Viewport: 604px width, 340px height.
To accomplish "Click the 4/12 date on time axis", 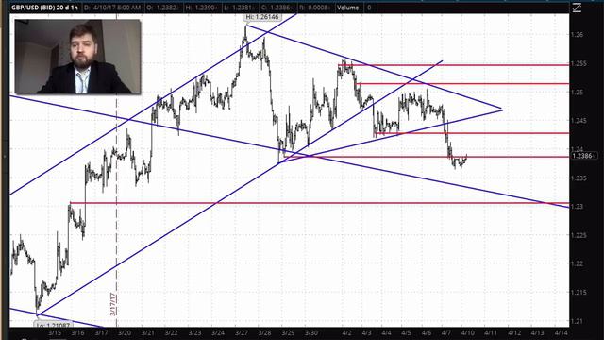I will [514, 332].
